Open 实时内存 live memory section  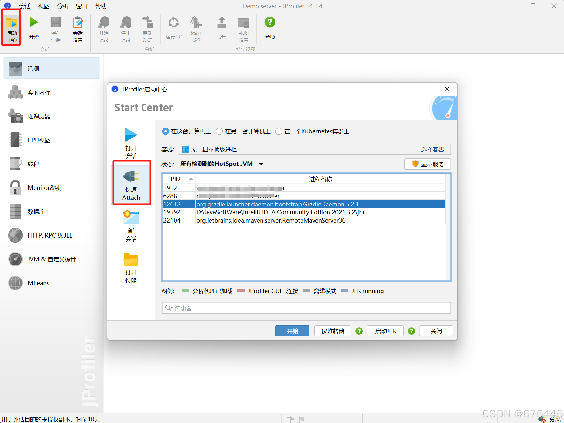pyautogui.click(x=51, y=92)
